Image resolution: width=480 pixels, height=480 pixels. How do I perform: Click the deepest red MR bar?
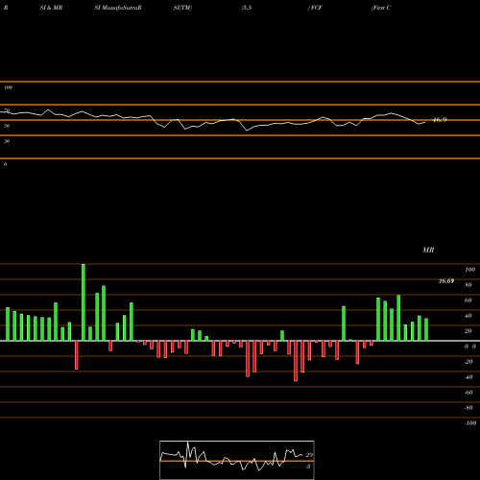[x=296, y=361]
